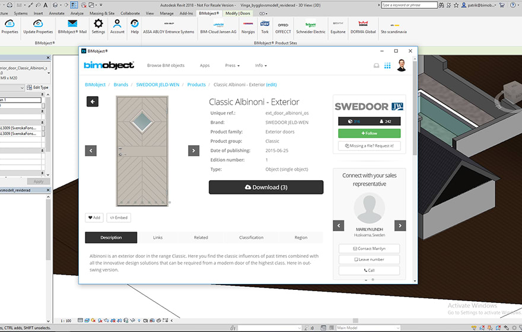Image resolution: width=522 pixels, height=332 pixels.
Task: Switch to the Links tab
Action: point(158,238)
